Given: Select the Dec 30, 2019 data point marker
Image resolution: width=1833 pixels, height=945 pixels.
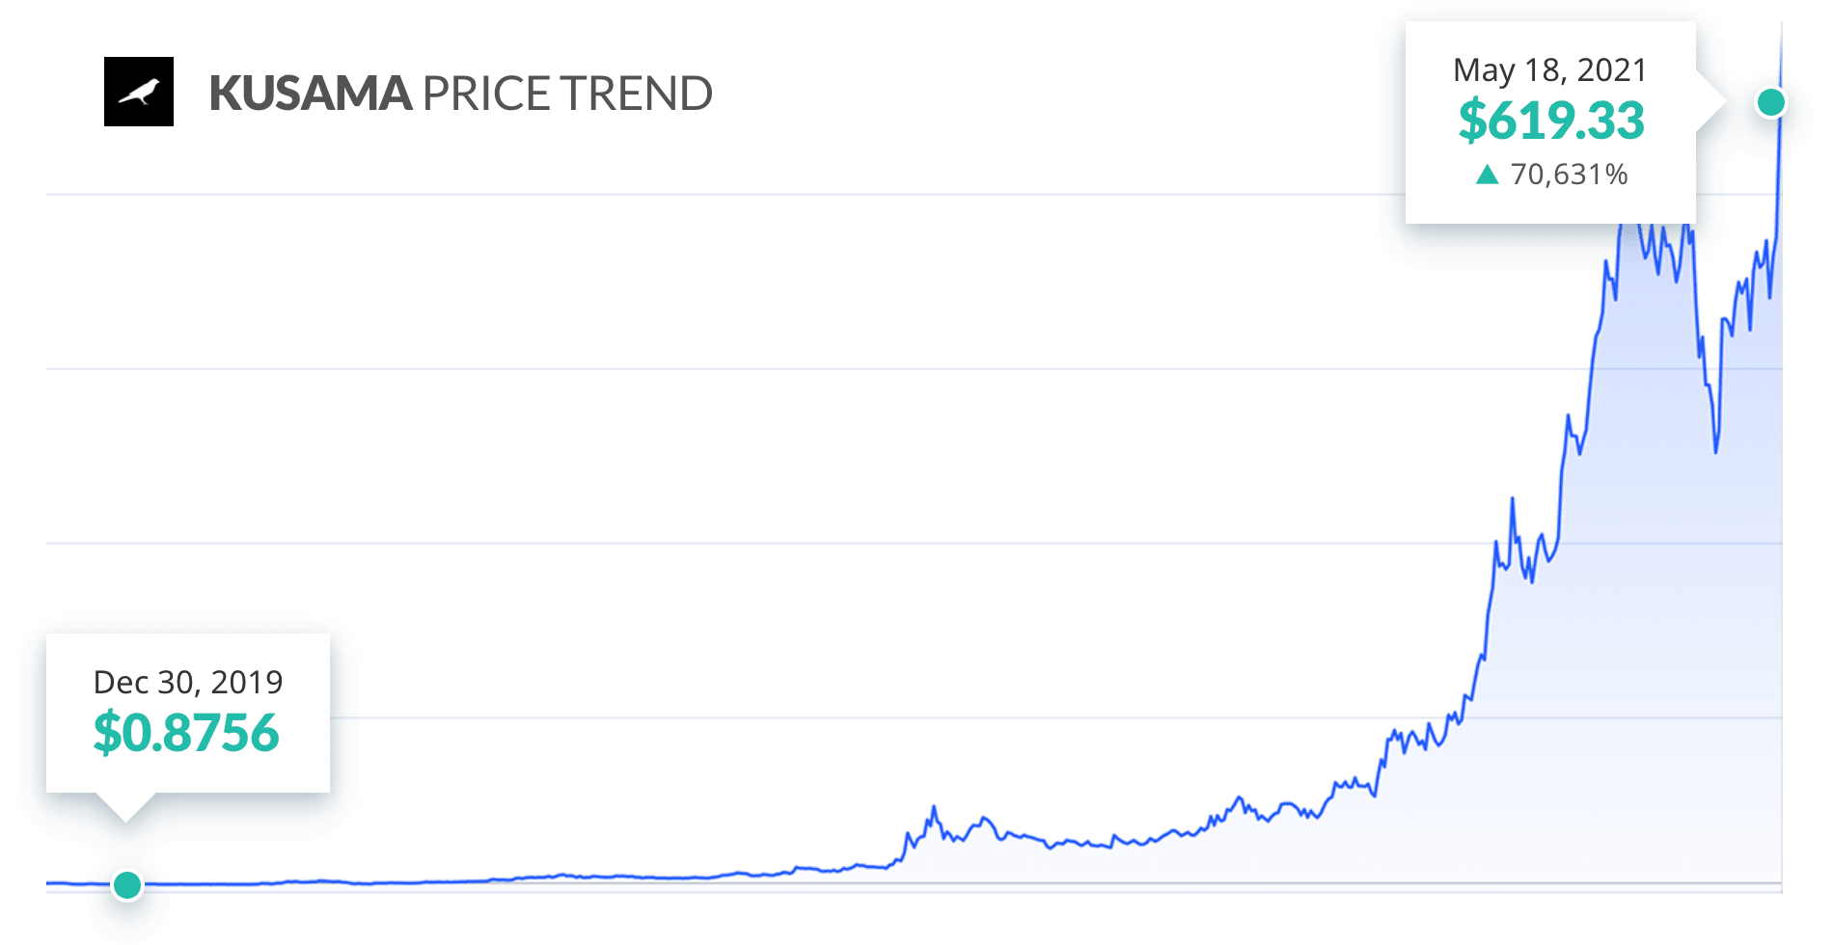Looking at the screenshot, I should (x=127, y=884).
